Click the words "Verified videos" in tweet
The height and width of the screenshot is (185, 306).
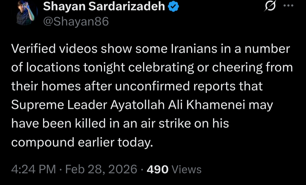click(x=53, y=49)
